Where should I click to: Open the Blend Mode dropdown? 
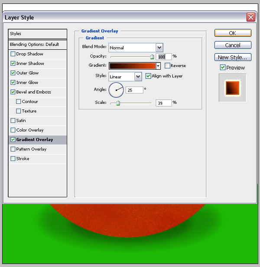tap(159, 48)
